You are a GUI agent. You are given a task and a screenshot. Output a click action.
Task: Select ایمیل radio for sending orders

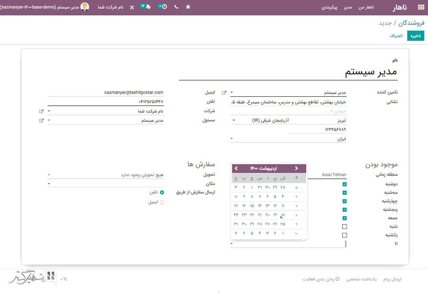tap(162, 202)
